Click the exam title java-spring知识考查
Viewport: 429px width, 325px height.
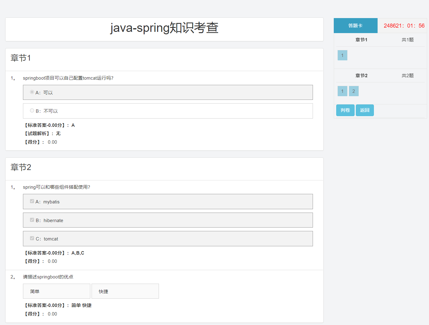point(164,28)
